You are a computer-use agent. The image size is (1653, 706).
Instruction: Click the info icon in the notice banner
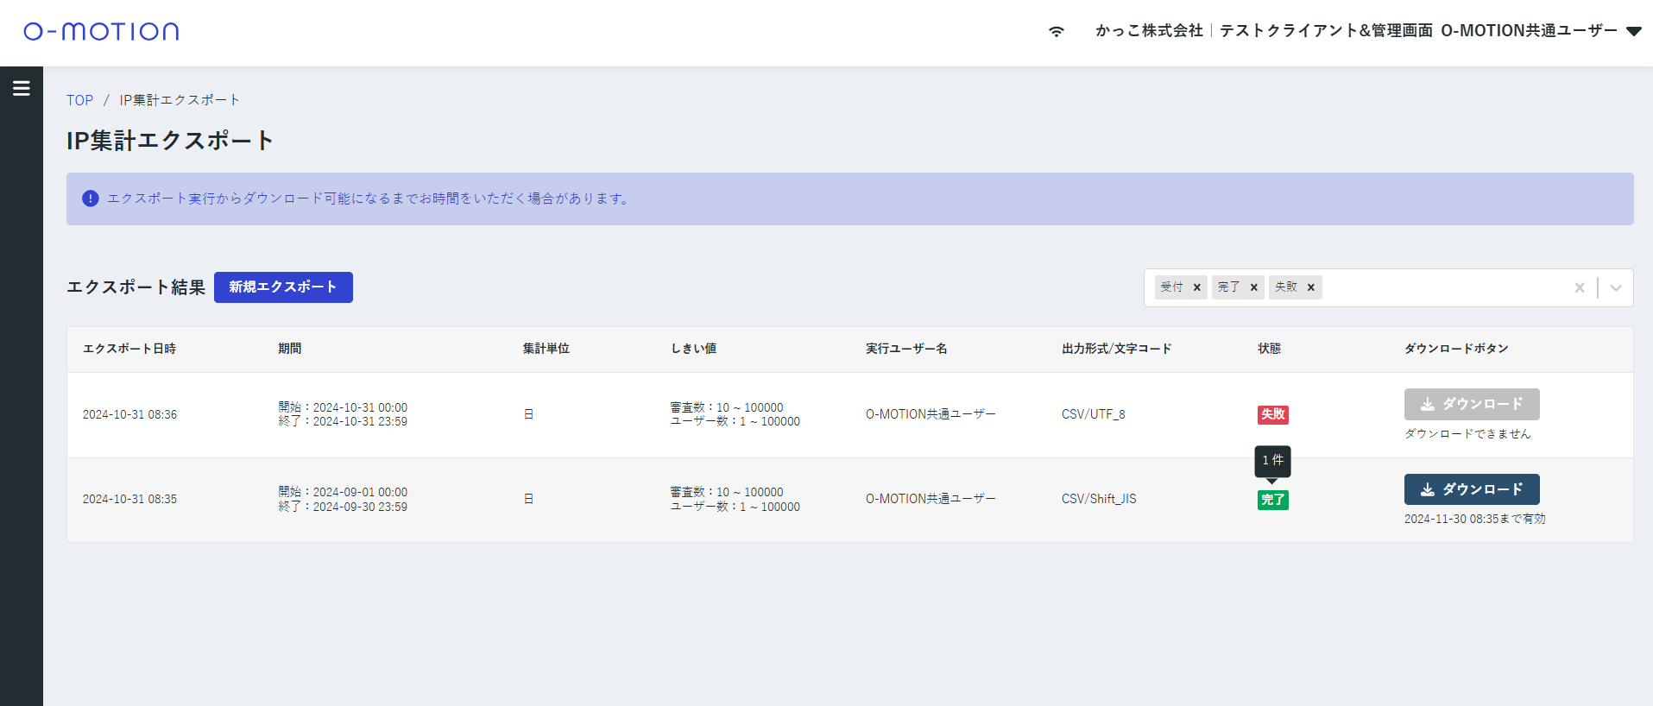click(90, 199)
